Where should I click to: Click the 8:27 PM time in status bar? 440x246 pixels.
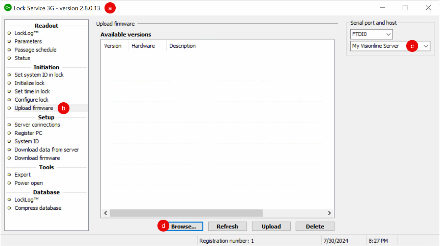click(378, 241)
